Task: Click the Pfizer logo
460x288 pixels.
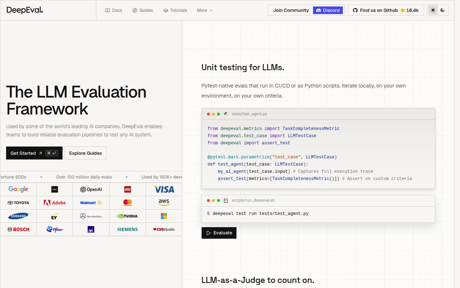Action: pos(55,229)
